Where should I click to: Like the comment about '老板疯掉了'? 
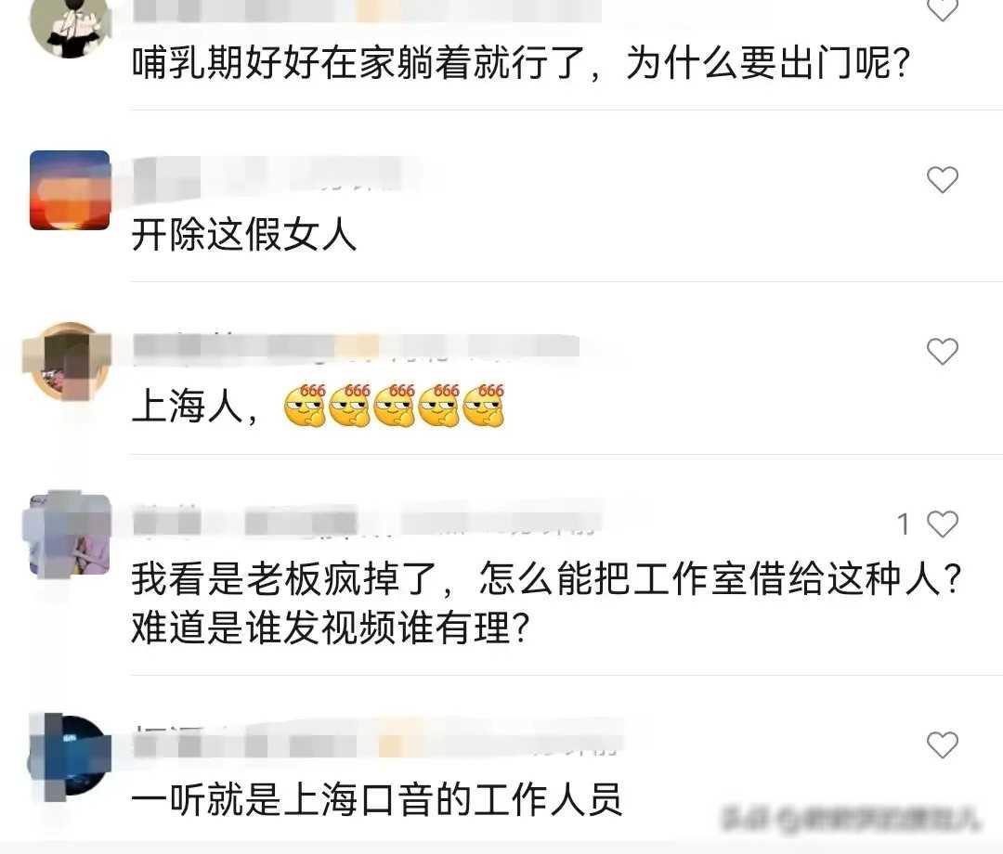943,524
